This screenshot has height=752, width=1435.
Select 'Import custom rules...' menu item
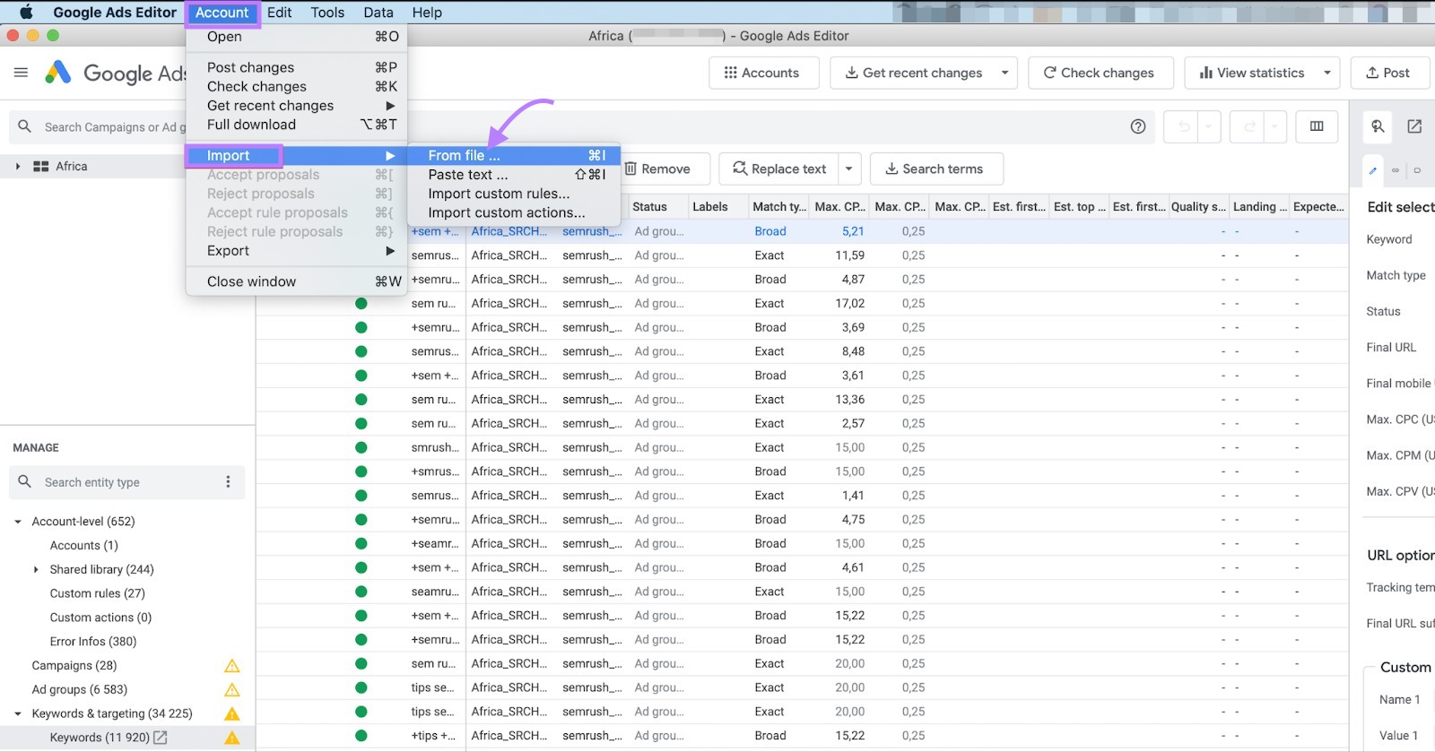(513, 194)
